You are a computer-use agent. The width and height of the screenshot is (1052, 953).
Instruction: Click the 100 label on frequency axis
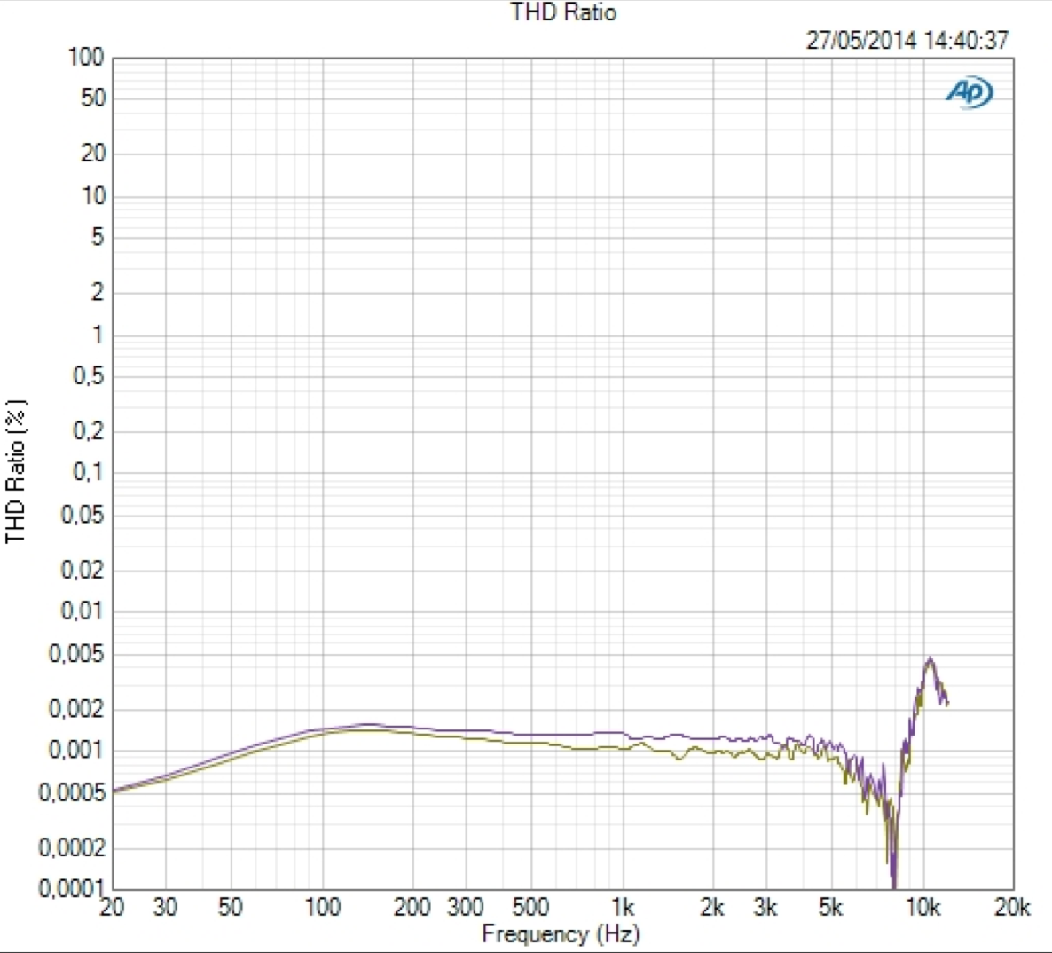click(x=323, y=908)
